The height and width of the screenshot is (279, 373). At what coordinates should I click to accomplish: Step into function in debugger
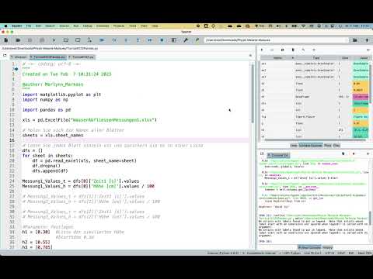(x=126, y=40)
